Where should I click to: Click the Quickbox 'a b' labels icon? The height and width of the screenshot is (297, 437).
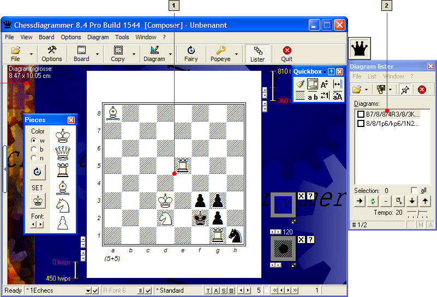313,96
